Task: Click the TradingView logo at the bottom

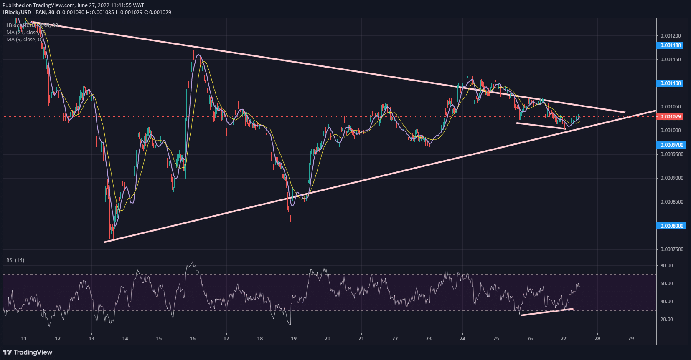Action: coord(28,352)
